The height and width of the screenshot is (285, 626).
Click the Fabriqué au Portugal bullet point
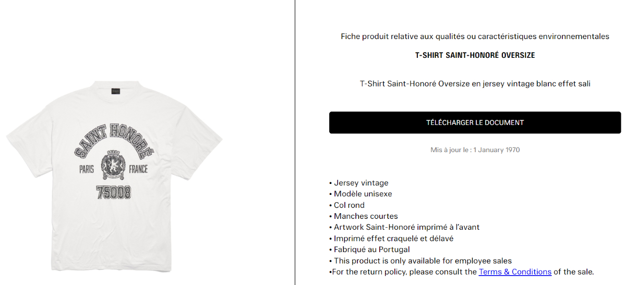pos(371,250)
